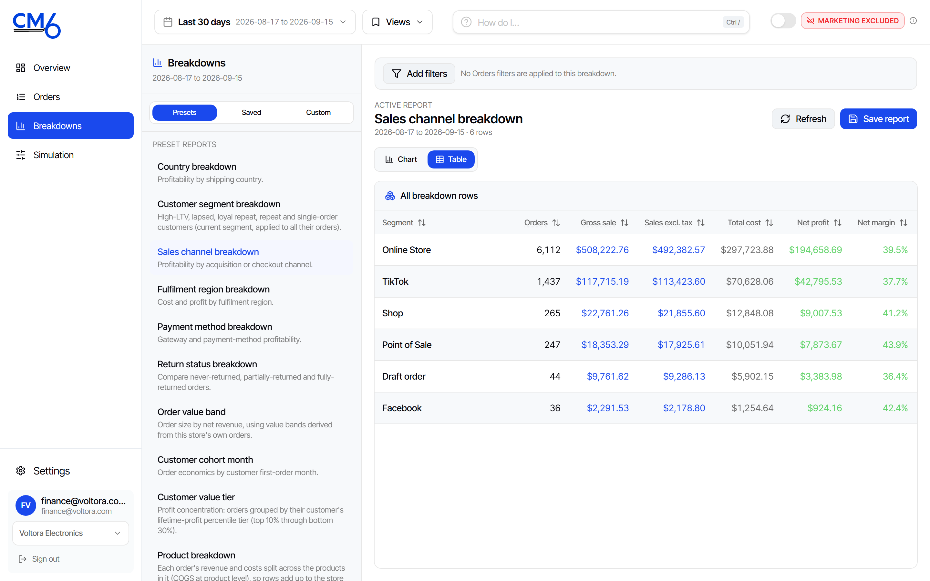Open the Overview page
The image size is (930, 581).
tap(71, 68)
